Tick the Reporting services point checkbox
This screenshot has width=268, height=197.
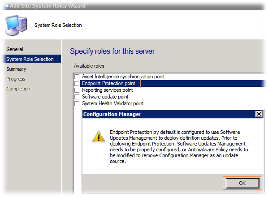tap(77, 90)
